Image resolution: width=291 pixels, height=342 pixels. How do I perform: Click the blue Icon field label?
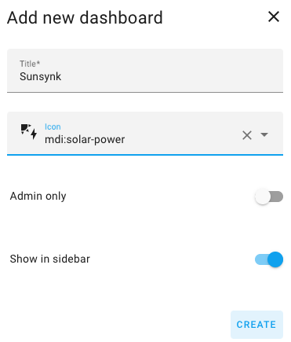click(x=53, y=127)
